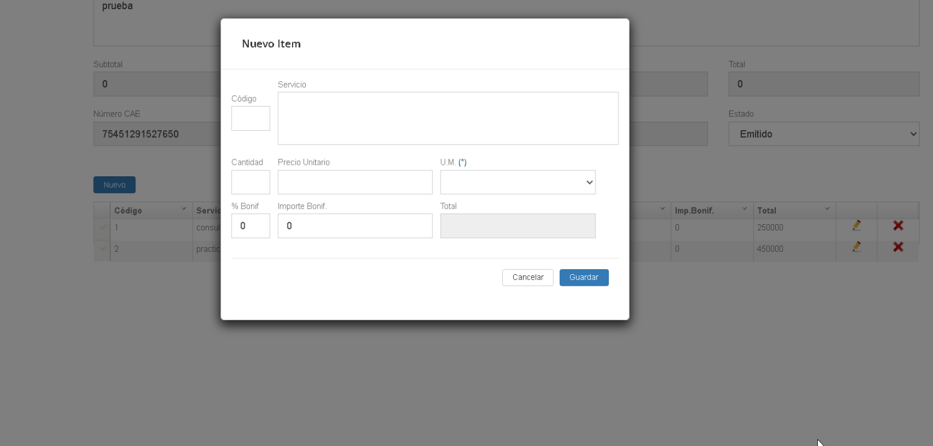Image resolution: width=933 pixels, height=446 pixels.
Task: Click the Número CAE field
Action: 157,134
